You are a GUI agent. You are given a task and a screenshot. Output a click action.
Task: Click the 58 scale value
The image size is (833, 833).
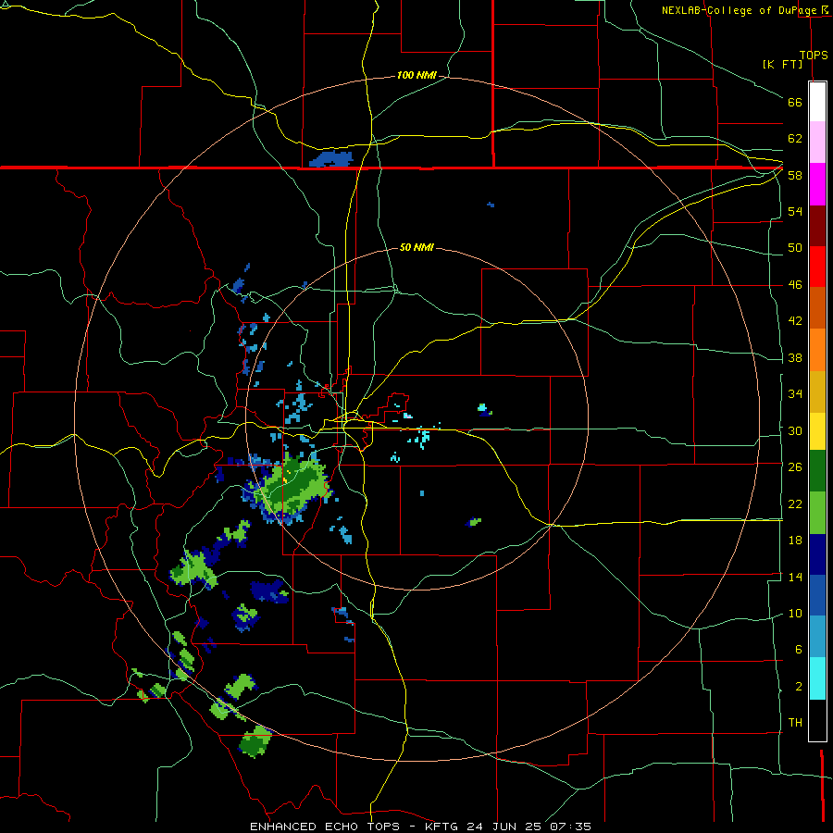[x=795, y=175]
